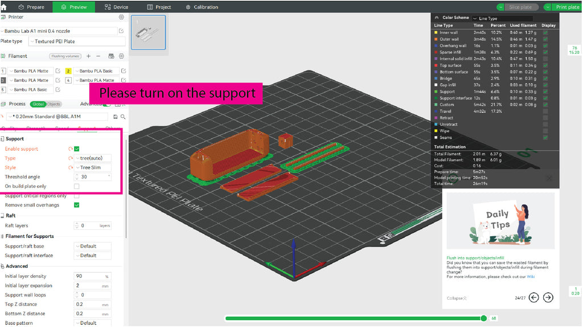The width and height of the screenshot is (583, 327).
Task: Add a new filament slot
Action: click(88, 56)
